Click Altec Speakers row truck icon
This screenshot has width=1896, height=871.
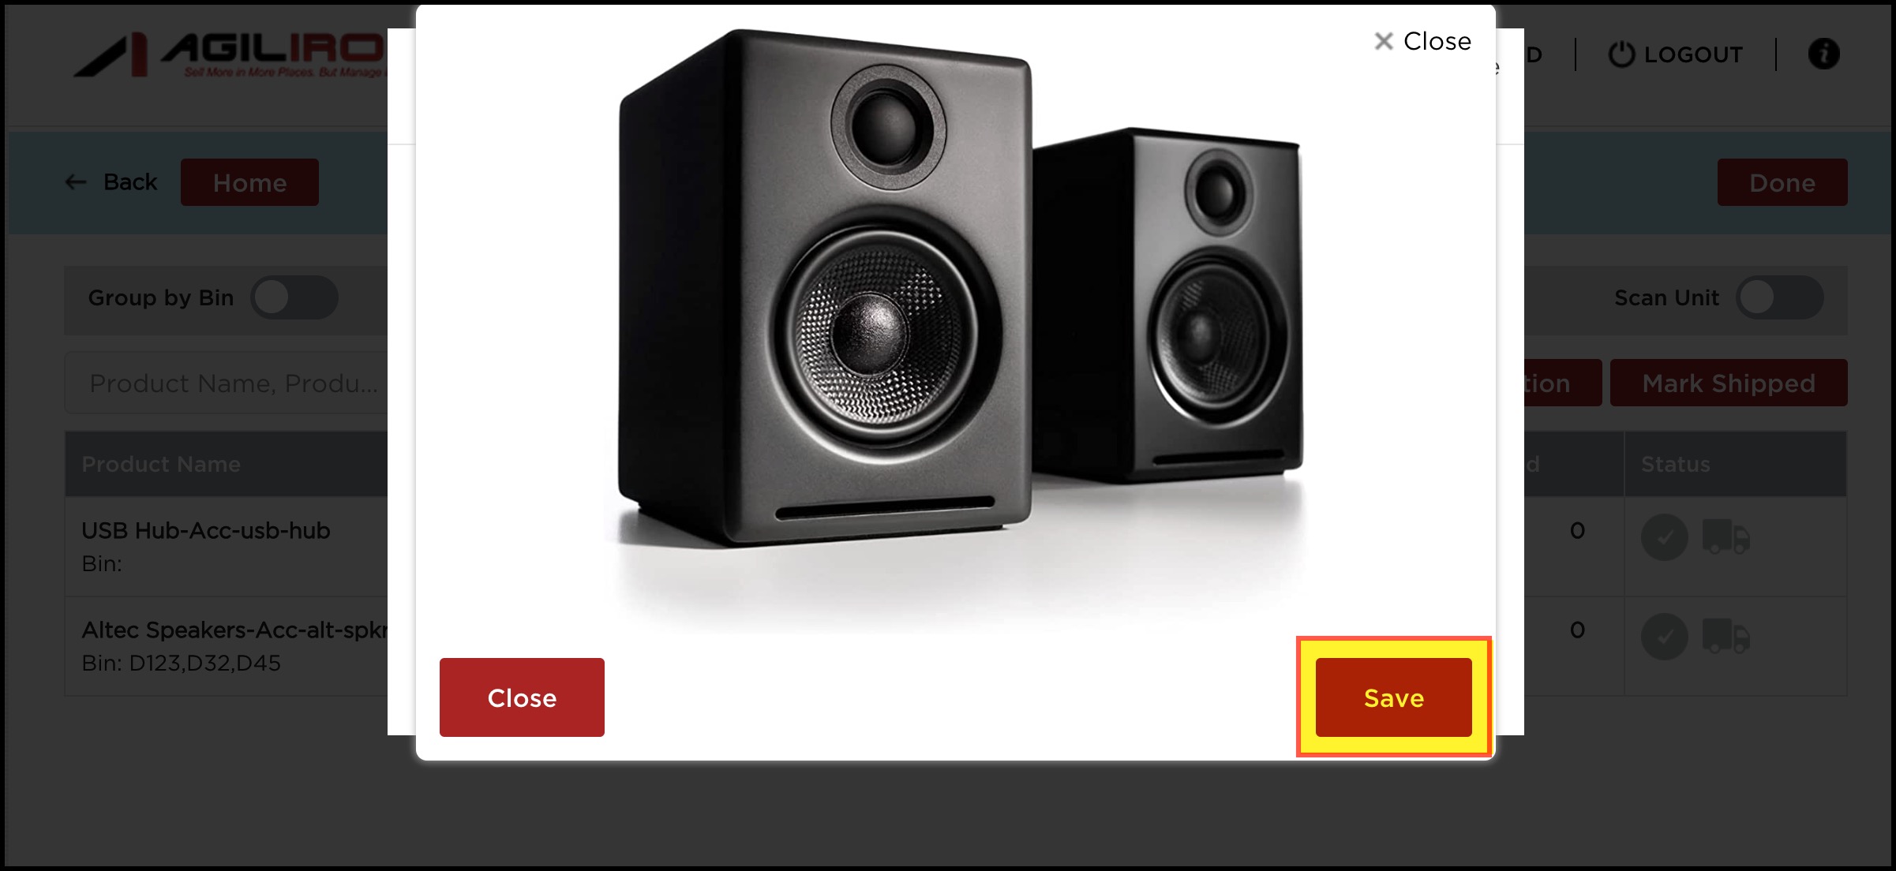pyautogui.click(x=1726, y=637)
